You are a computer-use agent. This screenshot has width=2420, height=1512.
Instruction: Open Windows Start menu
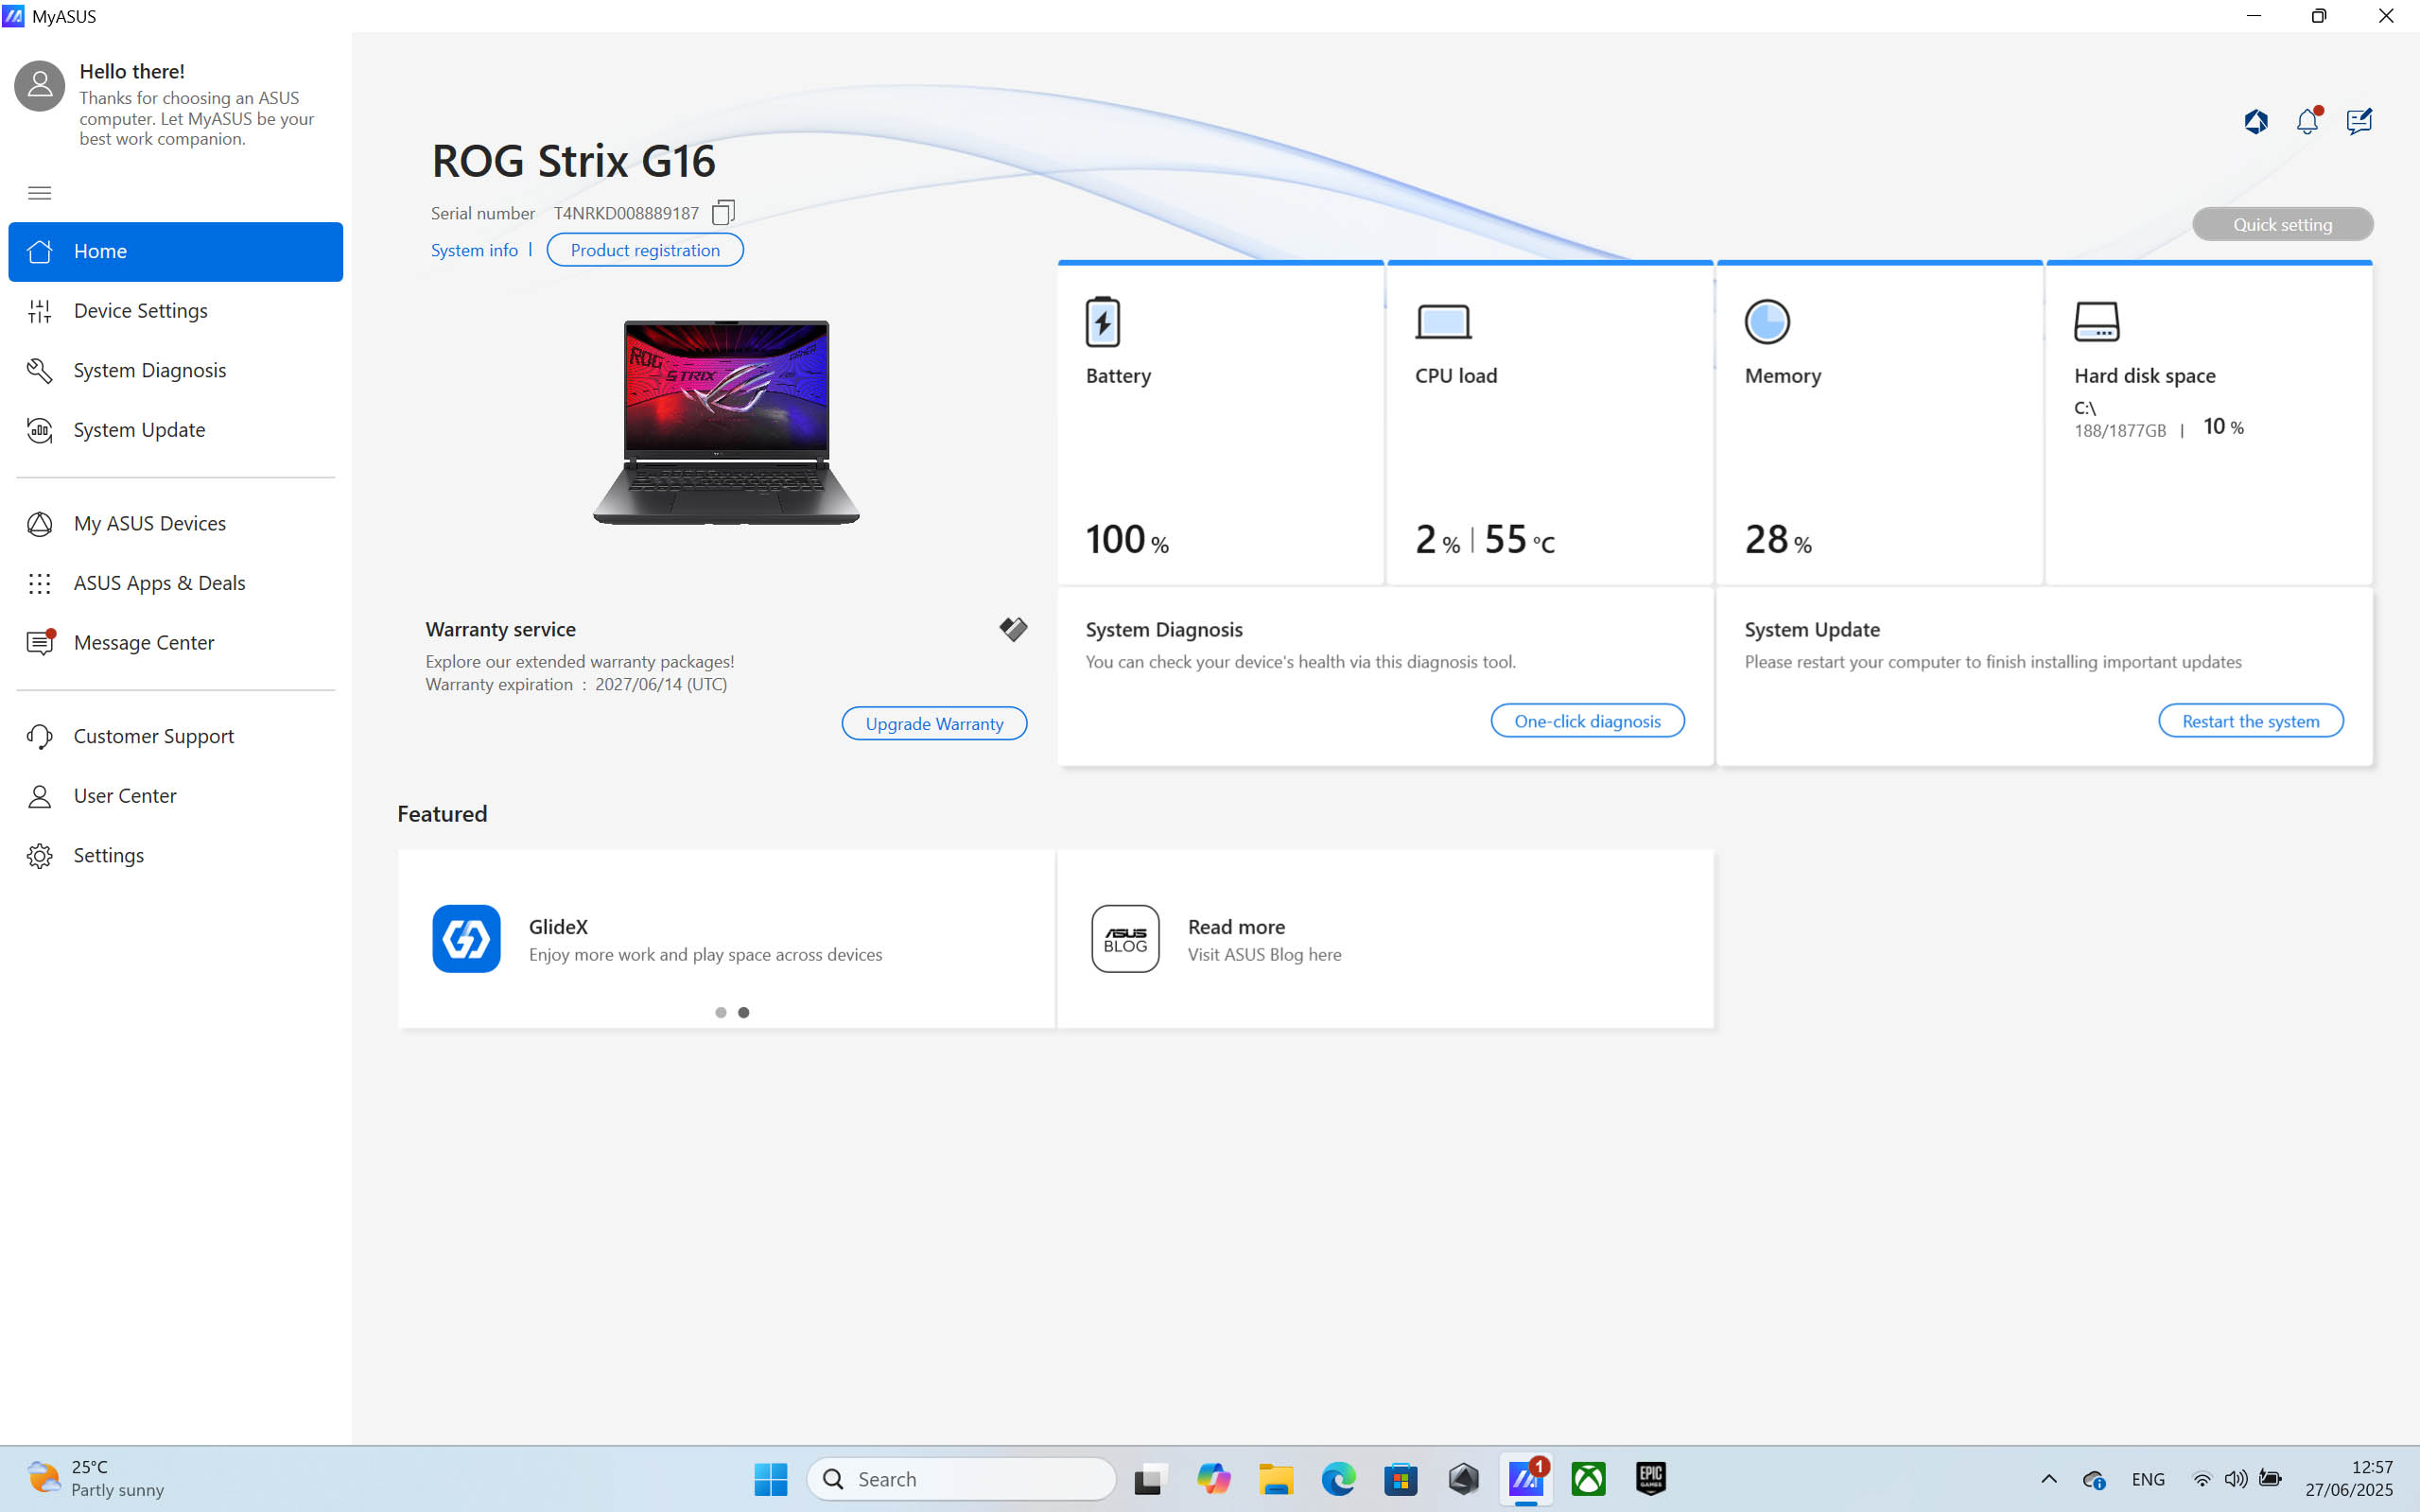(x=770, y=1479)
